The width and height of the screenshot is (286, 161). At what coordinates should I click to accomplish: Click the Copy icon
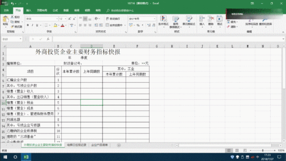point(12,22)
